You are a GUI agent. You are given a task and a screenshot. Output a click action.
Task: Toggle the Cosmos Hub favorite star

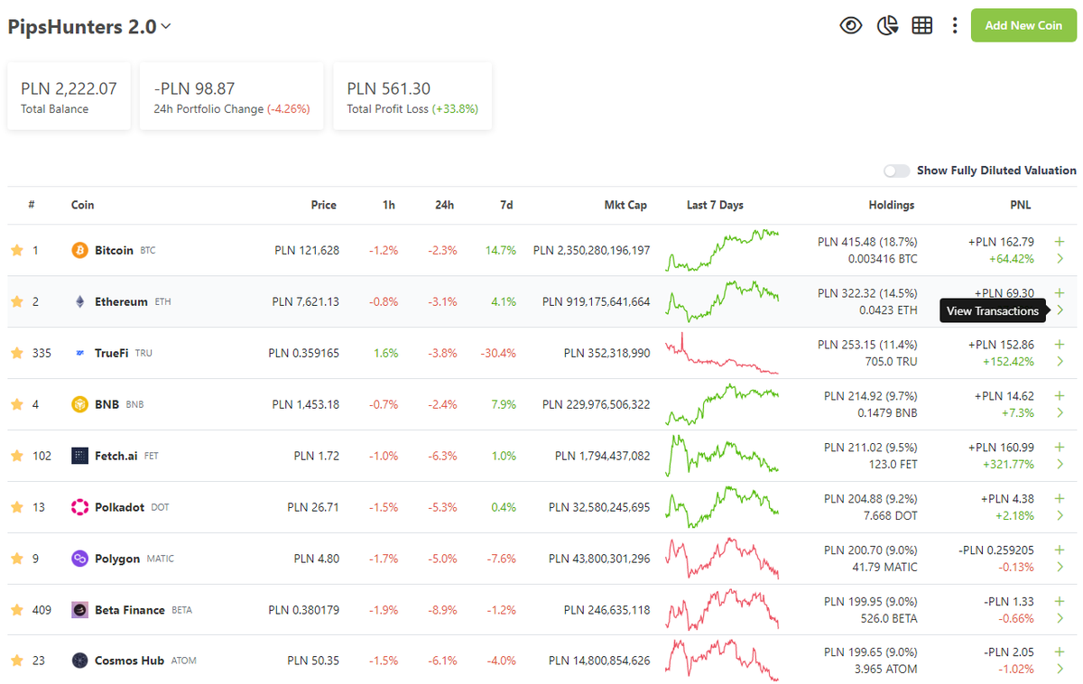[16, 661]
